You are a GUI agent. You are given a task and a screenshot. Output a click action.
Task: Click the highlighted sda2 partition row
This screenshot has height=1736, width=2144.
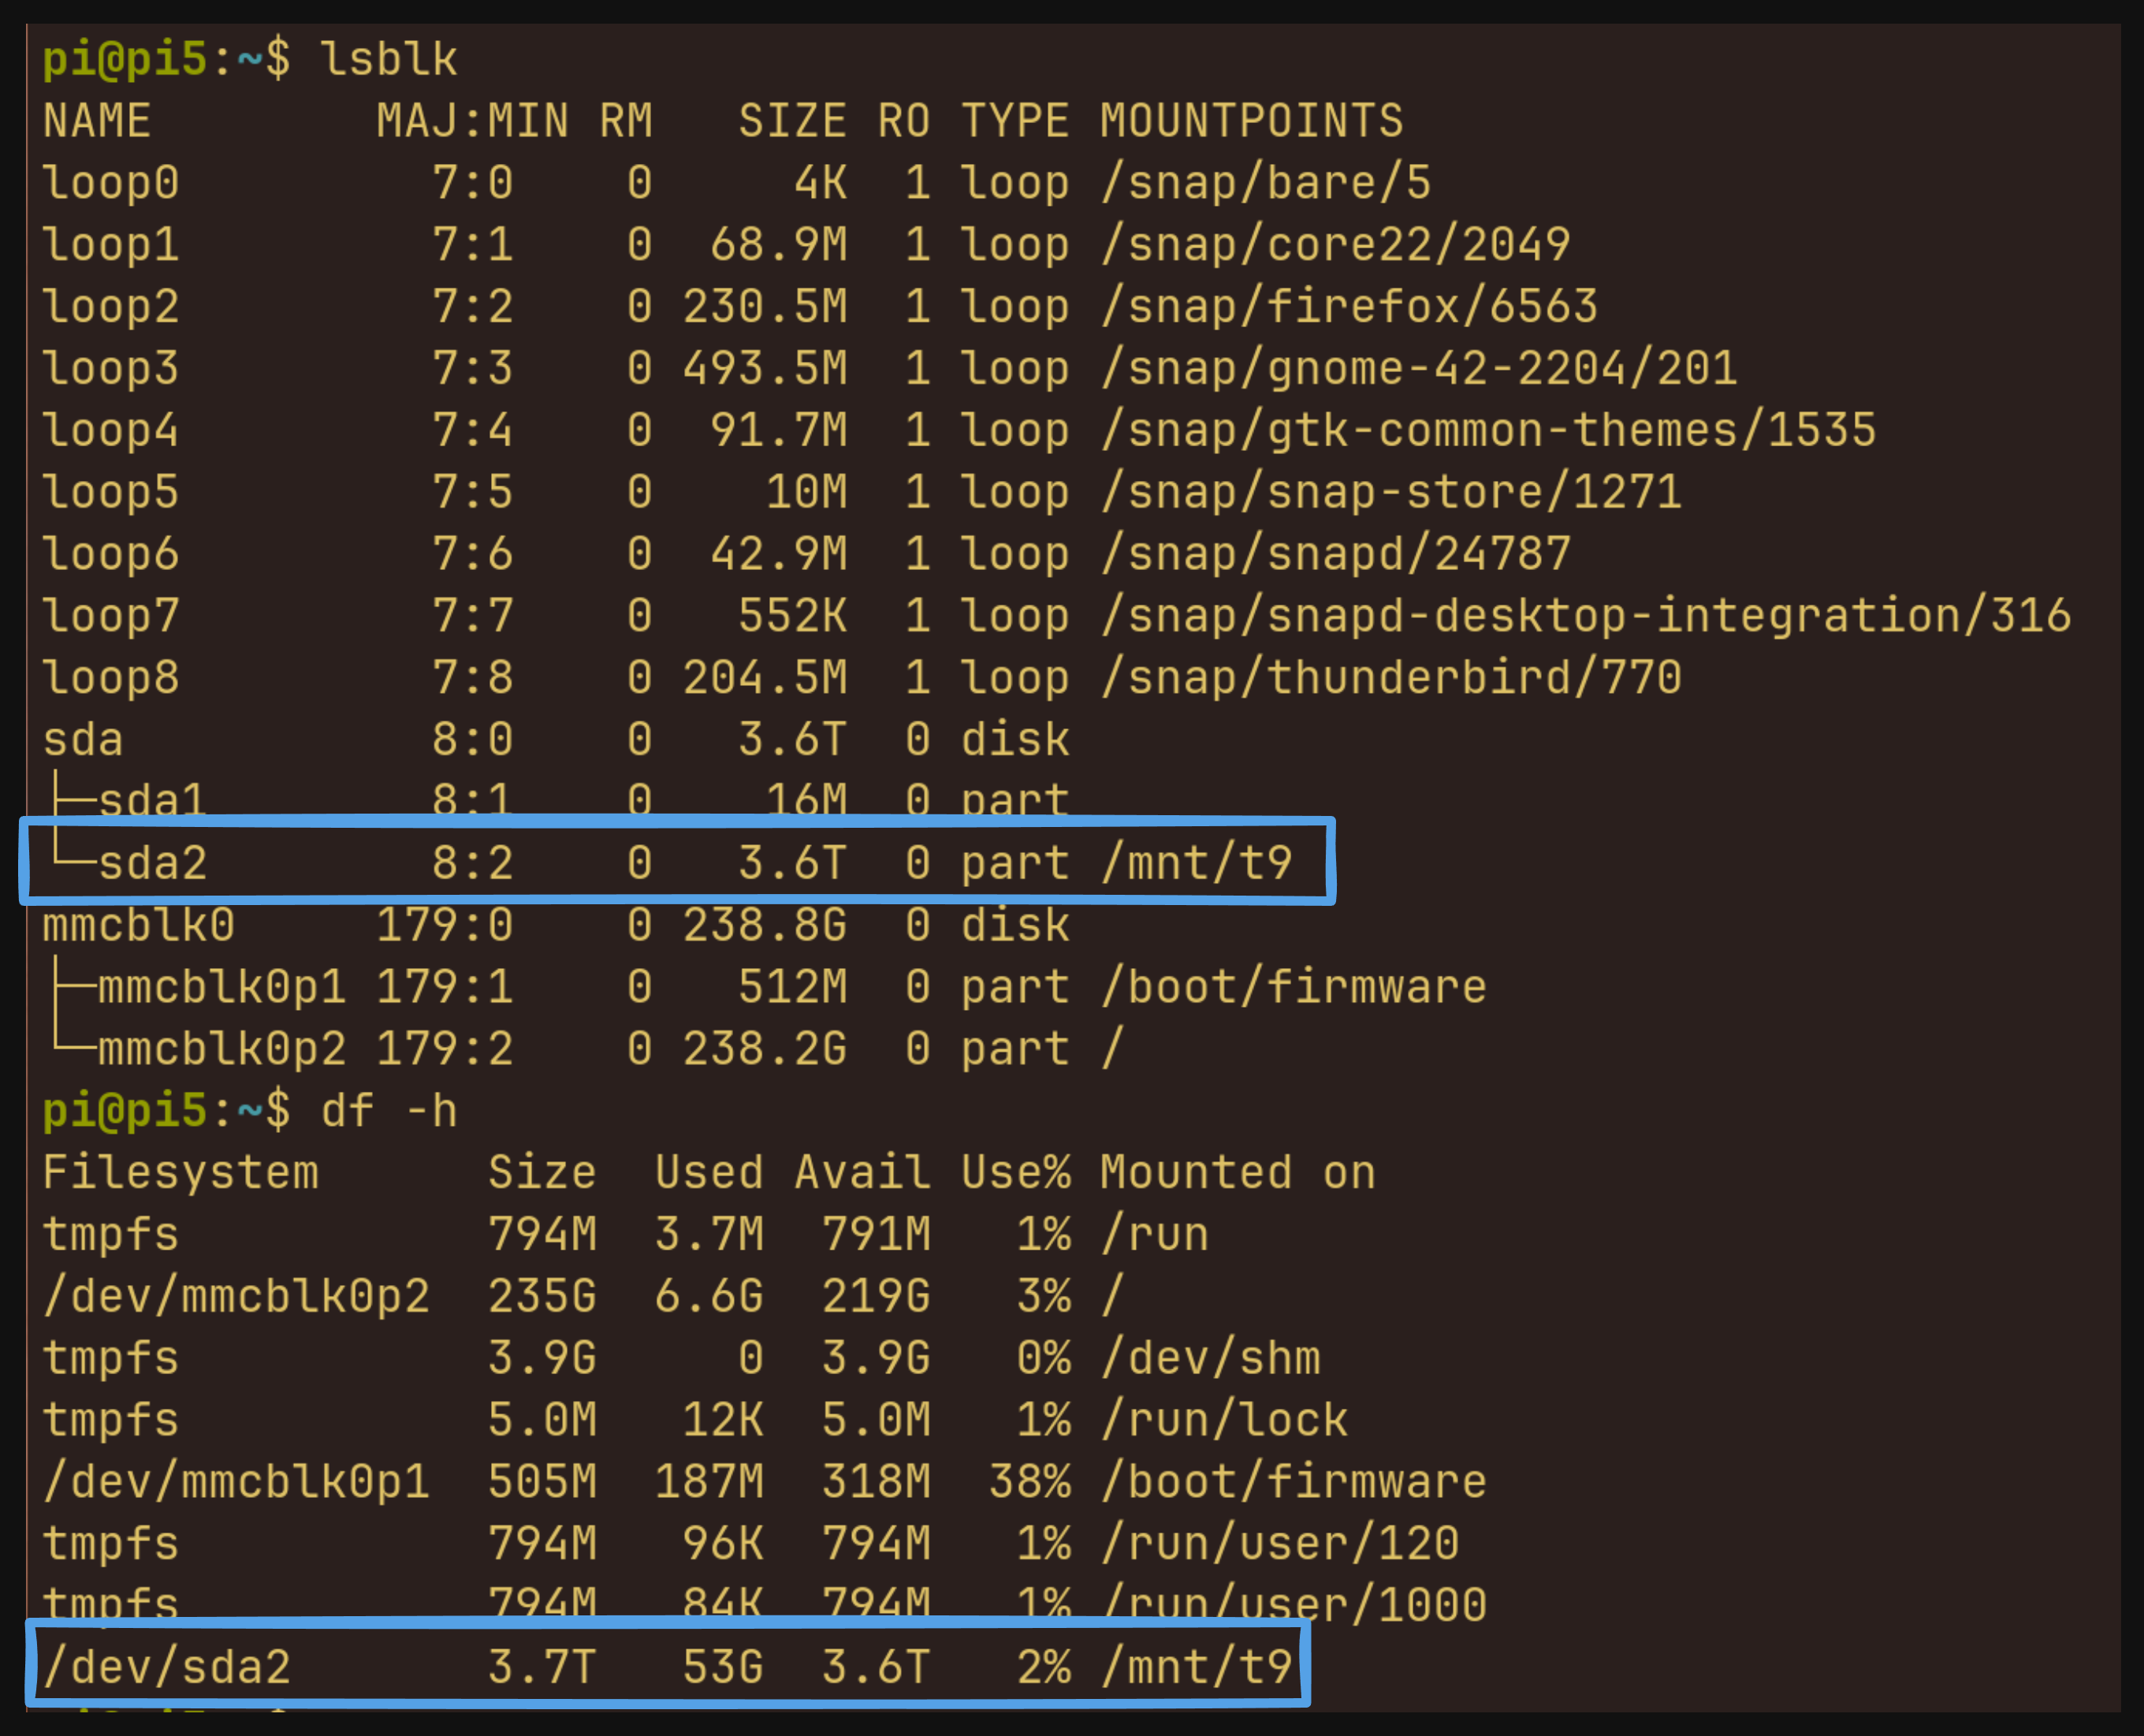(x=676, y=862)
